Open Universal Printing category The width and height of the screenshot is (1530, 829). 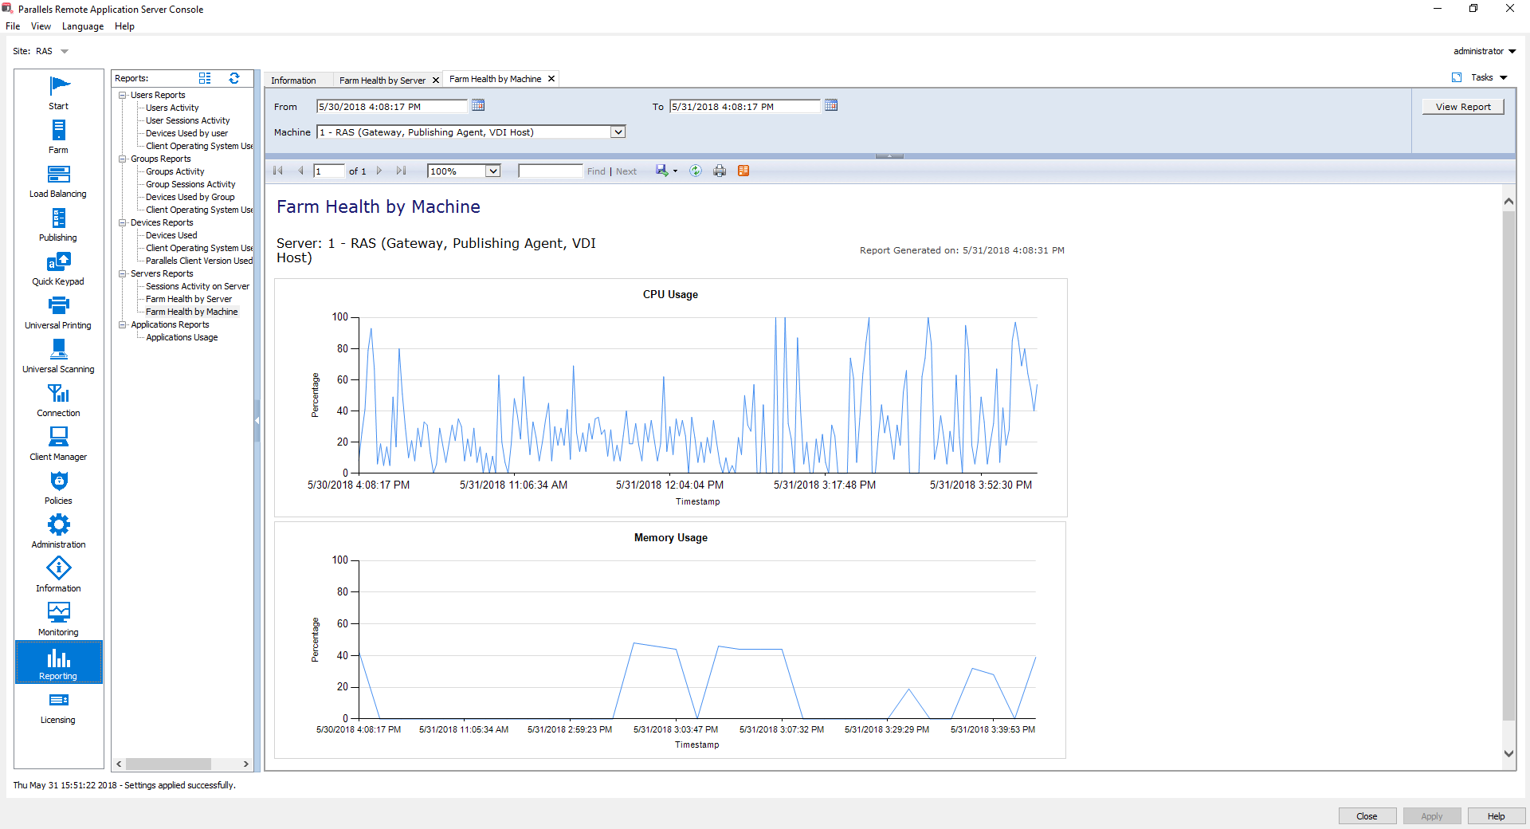tap(58, 312)
